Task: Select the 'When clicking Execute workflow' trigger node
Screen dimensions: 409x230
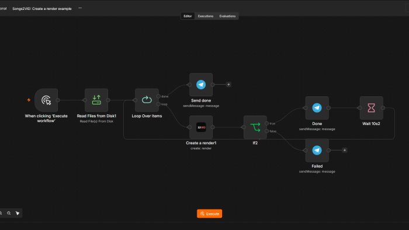Action: click(46, 100)
